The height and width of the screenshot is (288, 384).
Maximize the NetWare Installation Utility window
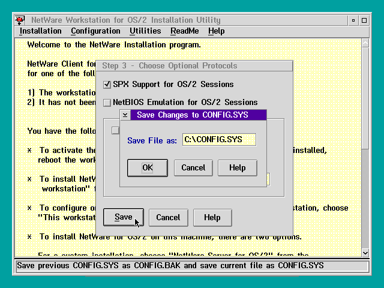coord(364,20)
